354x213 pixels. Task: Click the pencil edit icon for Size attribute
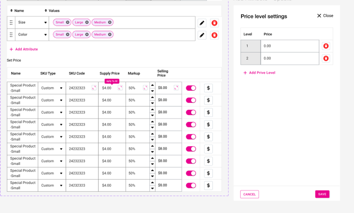[x=202, y=23]
